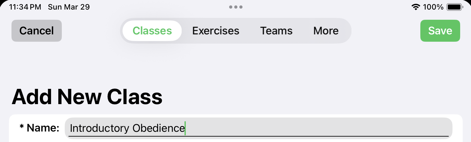Click the required asterisk beside Name

pyautogui.click(x=22, y=128)
